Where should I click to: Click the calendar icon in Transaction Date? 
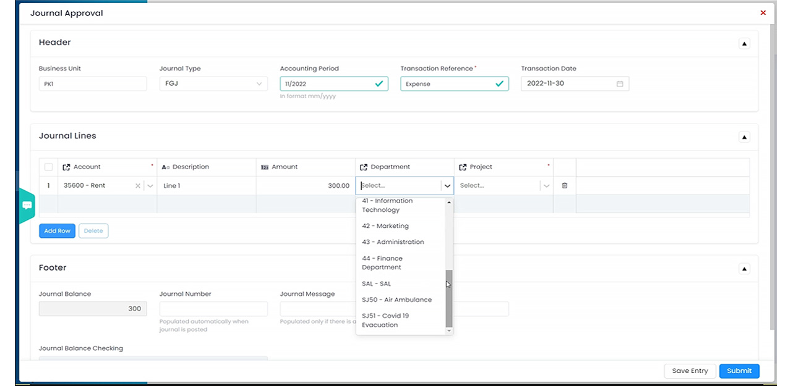620,84
